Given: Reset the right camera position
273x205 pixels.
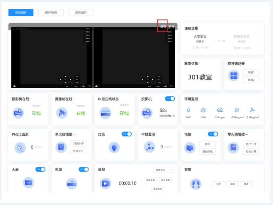Looking at the screenshot, I should [x=148, y=79].
